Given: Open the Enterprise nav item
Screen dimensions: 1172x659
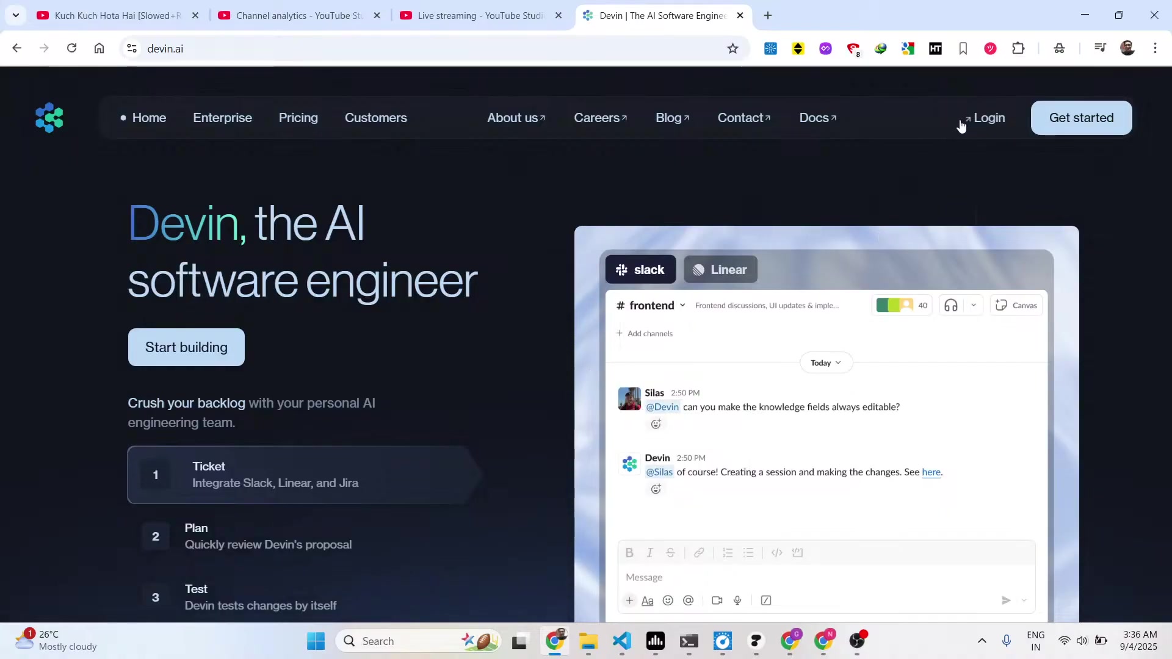Looking at the screenshot, I should click(222, 118).
